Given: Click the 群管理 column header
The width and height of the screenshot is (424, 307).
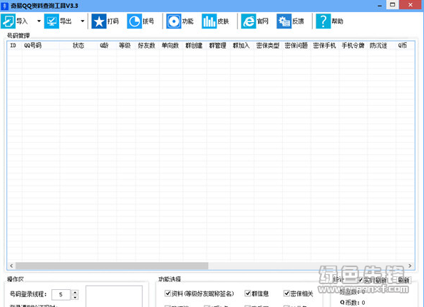Looking at the screenshot, I should coord(218,46).
